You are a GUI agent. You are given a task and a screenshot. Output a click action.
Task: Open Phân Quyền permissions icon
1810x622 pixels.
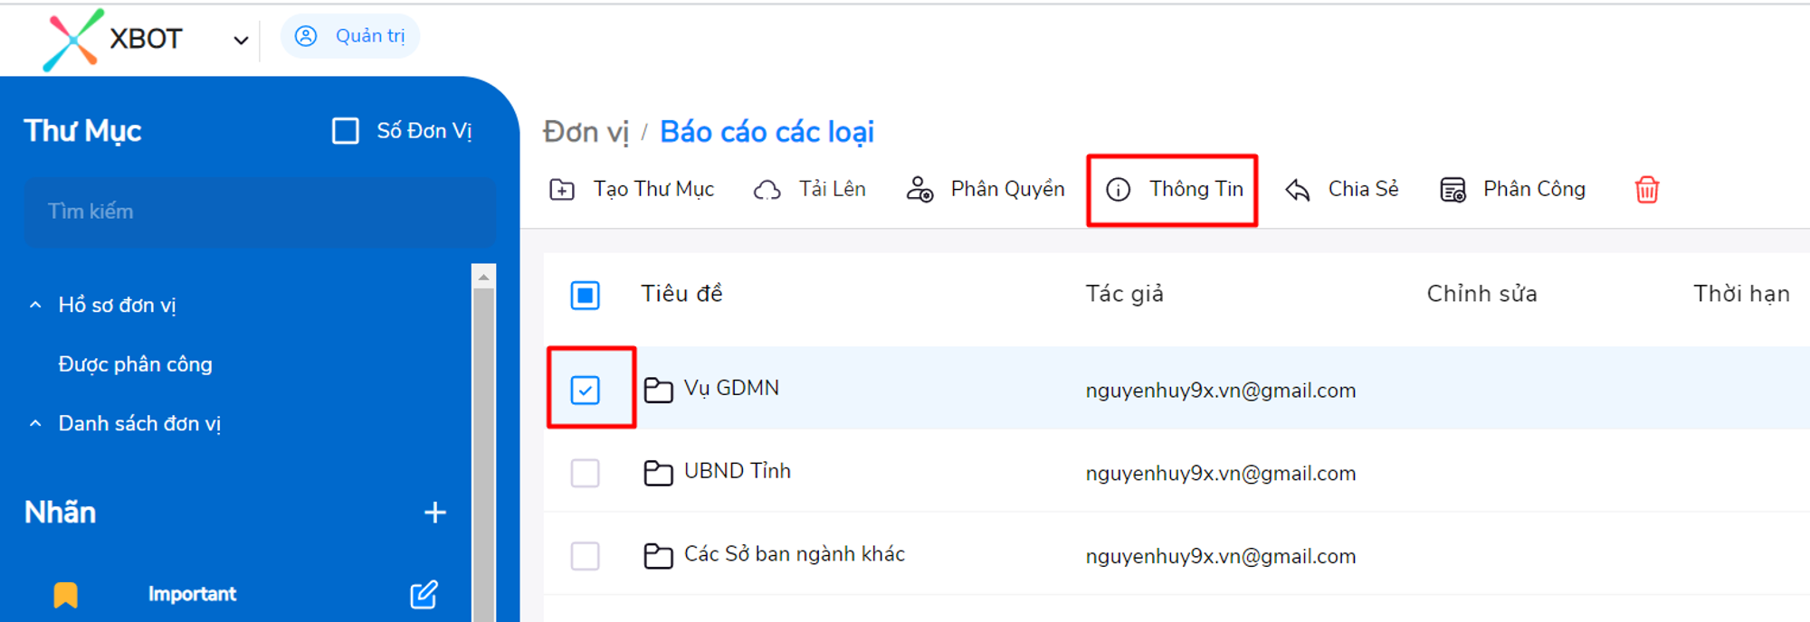coord(919,190)
